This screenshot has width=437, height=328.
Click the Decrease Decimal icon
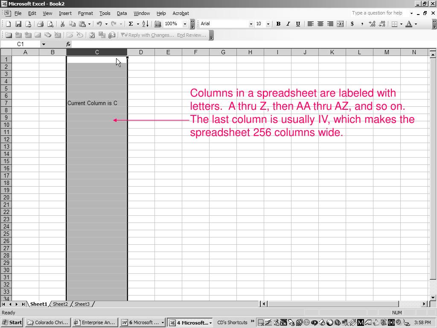(x=382, y=24)
